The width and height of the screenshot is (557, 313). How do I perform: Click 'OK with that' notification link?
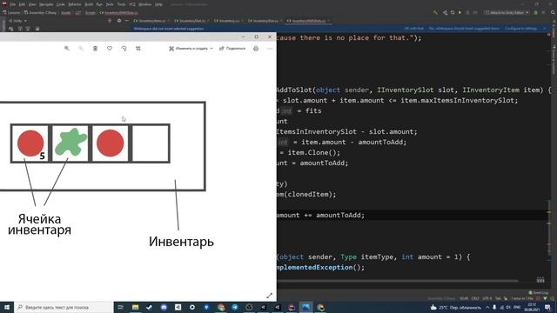click(414, 29)
